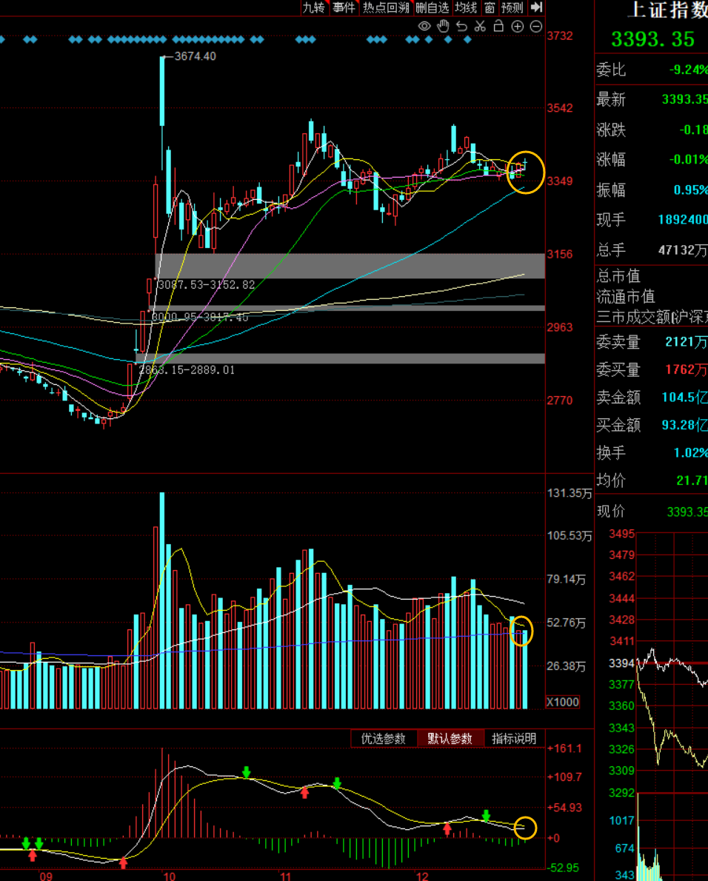
Task: Zoom in with the plus circle icon
Action: (x=517, y=27)
